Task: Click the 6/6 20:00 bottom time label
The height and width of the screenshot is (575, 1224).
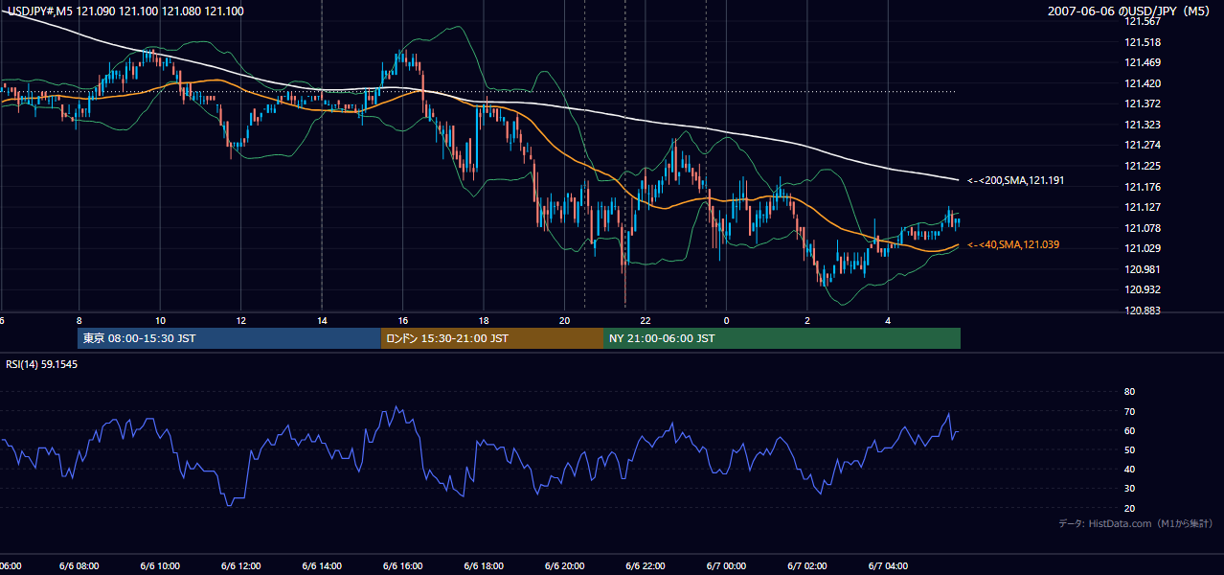Action: (x=564, y=565)
